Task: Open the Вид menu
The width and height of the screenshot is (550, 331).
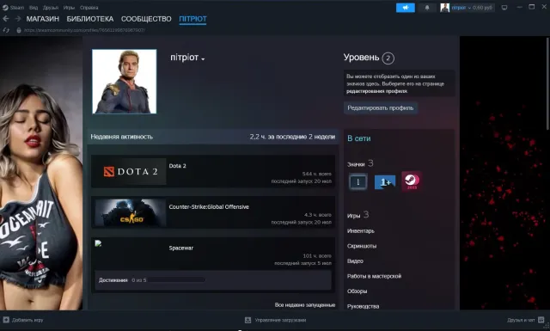Action: tap(34, 8)
